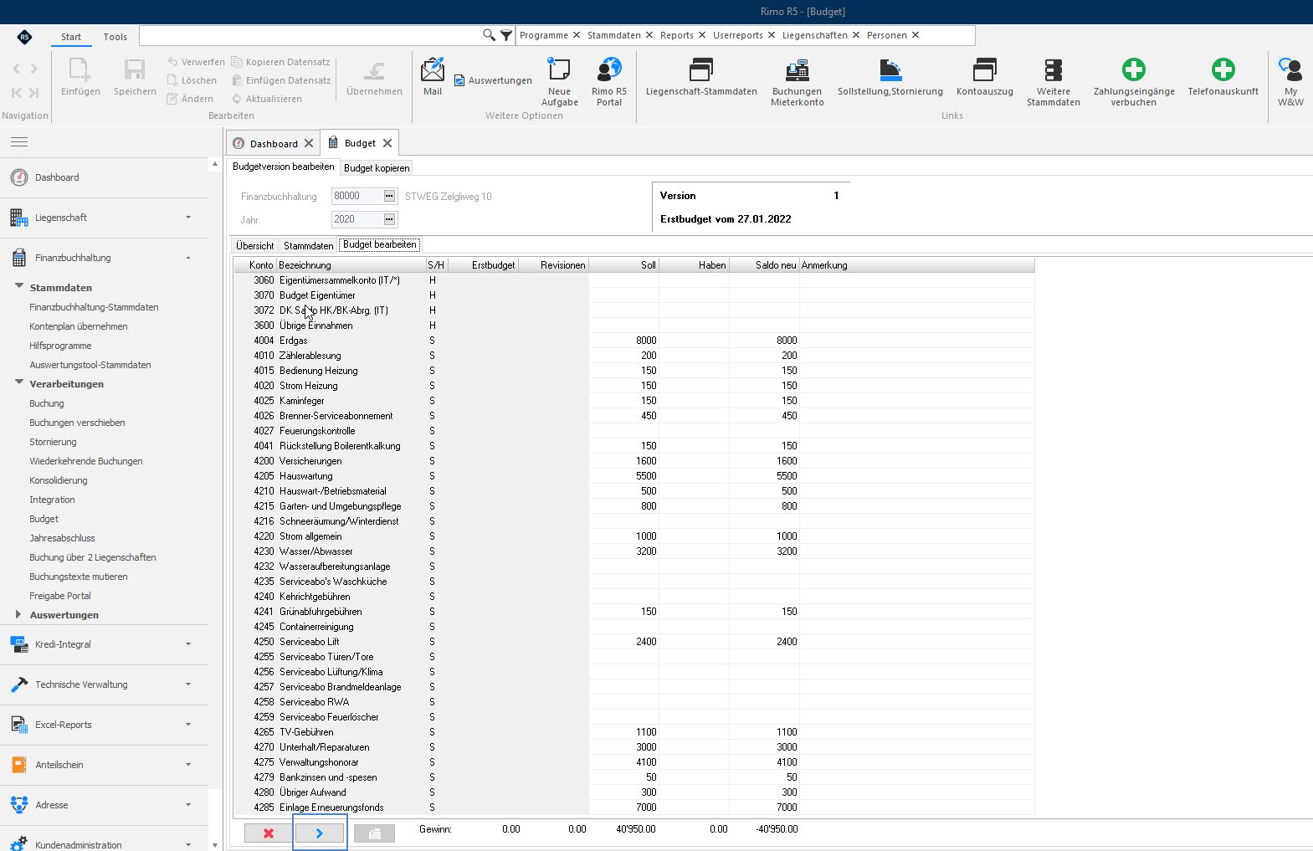Open Weitere Stammdaten
The image size is (1313, 851).
coord(1054,81)
